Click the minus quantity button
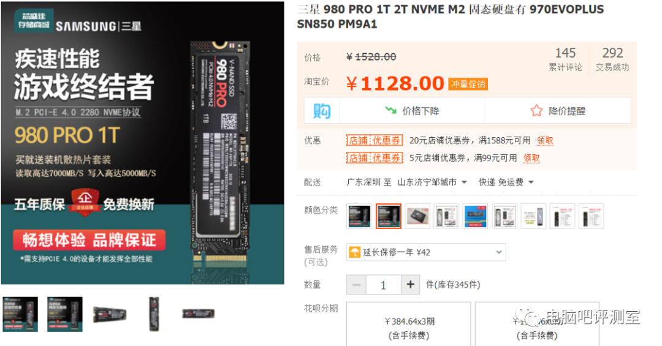The image size is (662, 346). [356, 285]
